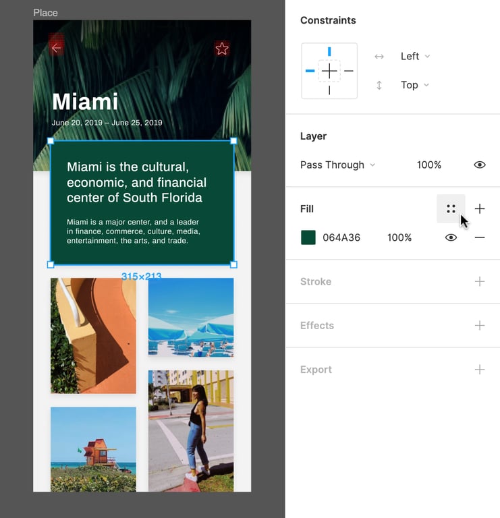Image resolution: width=500 pixels, height=518 pixels.
Task: Select the beach umbrellas photo thumbnail
Action: coord(191,318)
